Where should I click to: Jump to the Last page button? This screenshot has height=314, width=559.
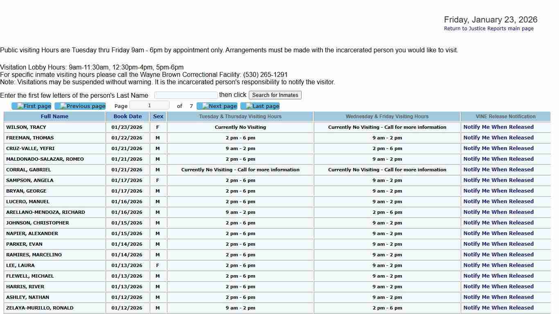pyautogui.click(x=260, y=106)
